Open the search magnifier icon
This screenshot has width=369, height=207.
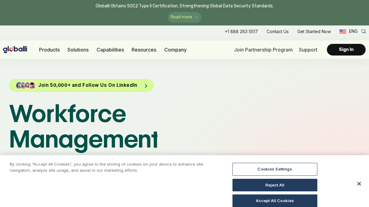(363, 31)
